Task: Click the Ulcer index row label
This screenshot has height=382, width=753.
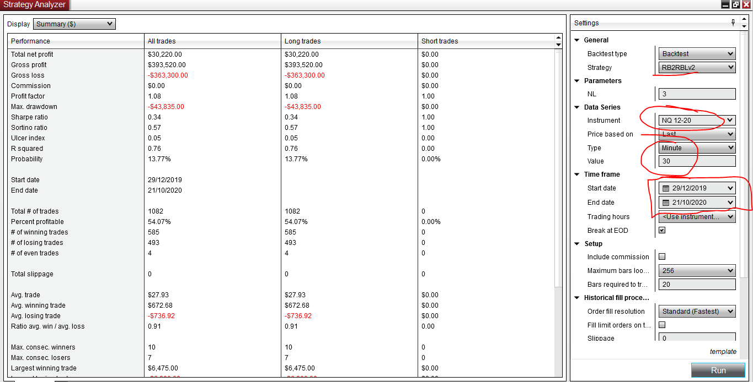Action: coord(28,138)
